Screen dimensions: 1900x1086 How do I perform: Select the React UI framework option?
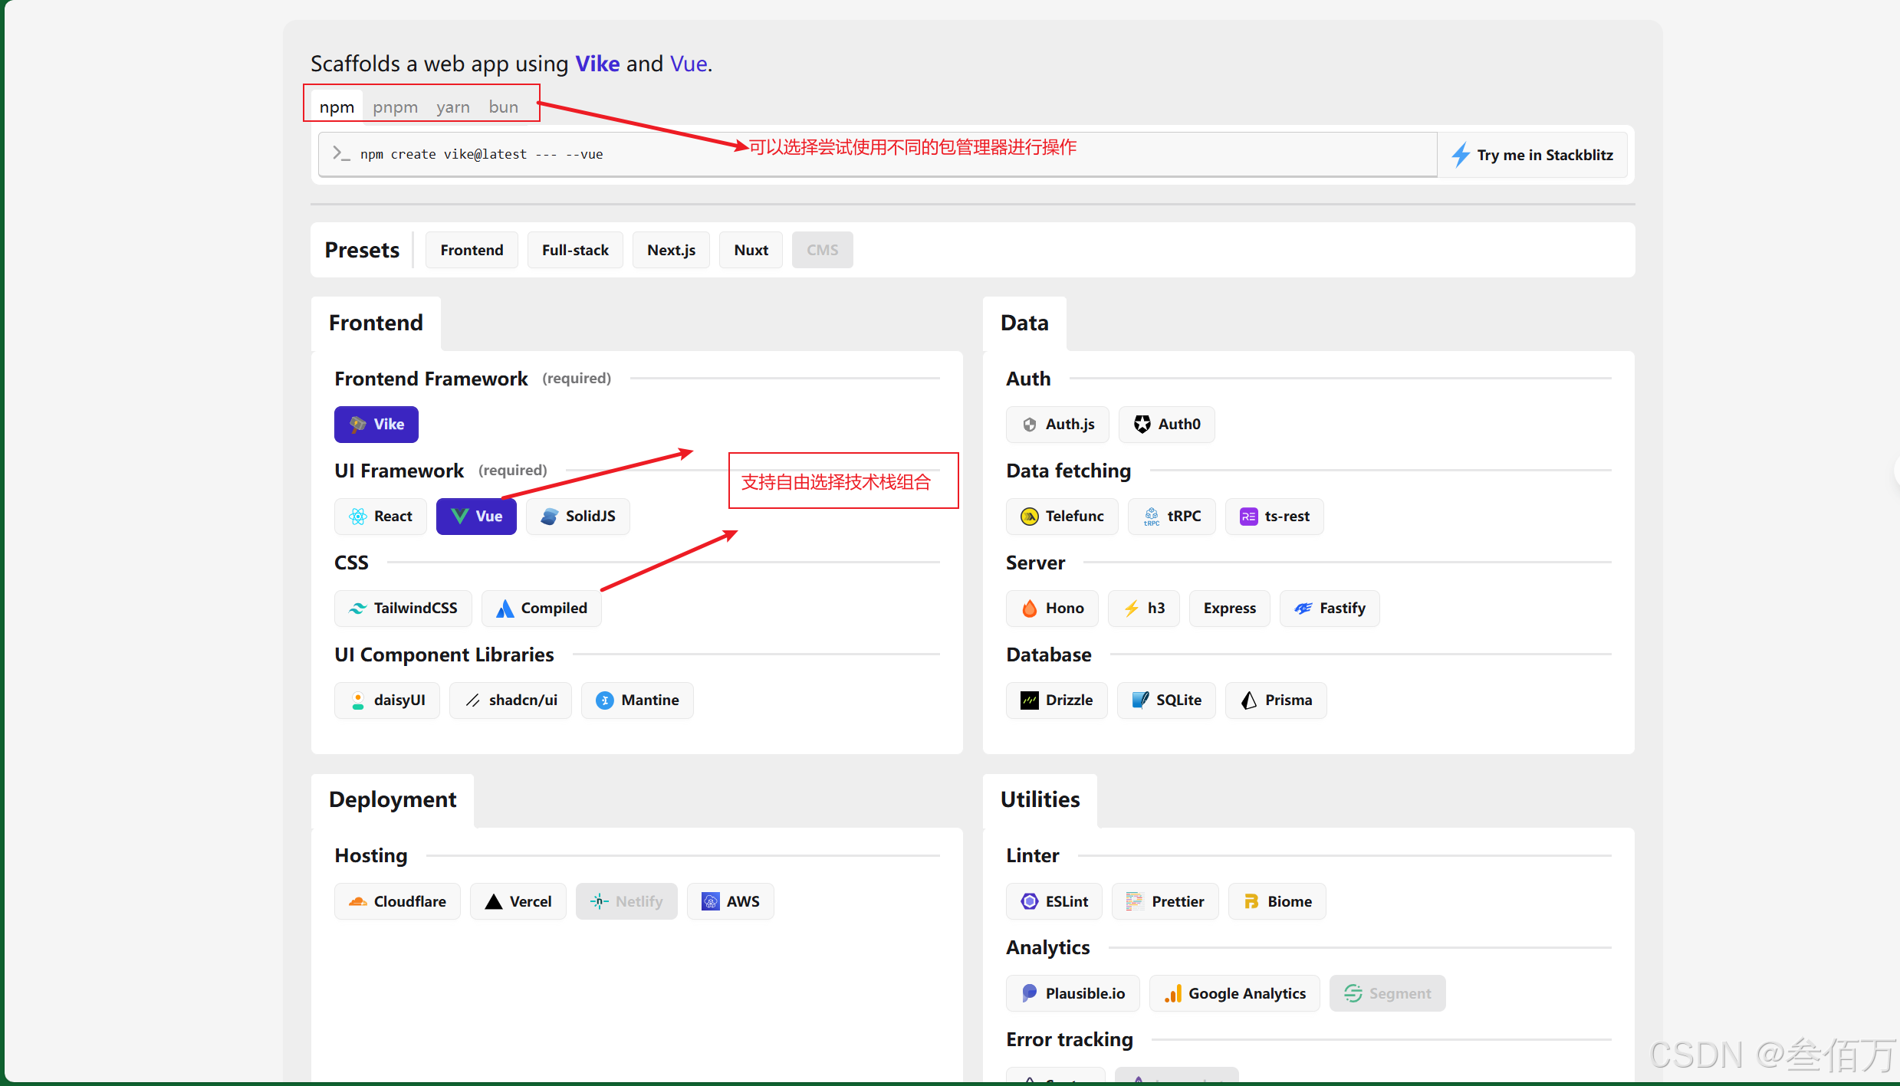tap(380, 516)
